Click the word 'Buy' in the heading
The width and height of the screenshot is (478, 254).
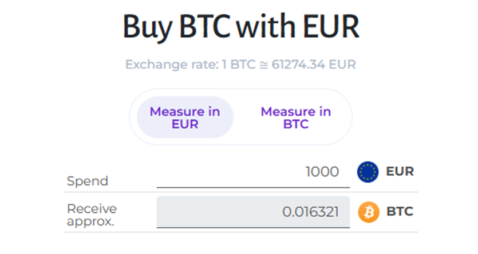click(148, 26)
